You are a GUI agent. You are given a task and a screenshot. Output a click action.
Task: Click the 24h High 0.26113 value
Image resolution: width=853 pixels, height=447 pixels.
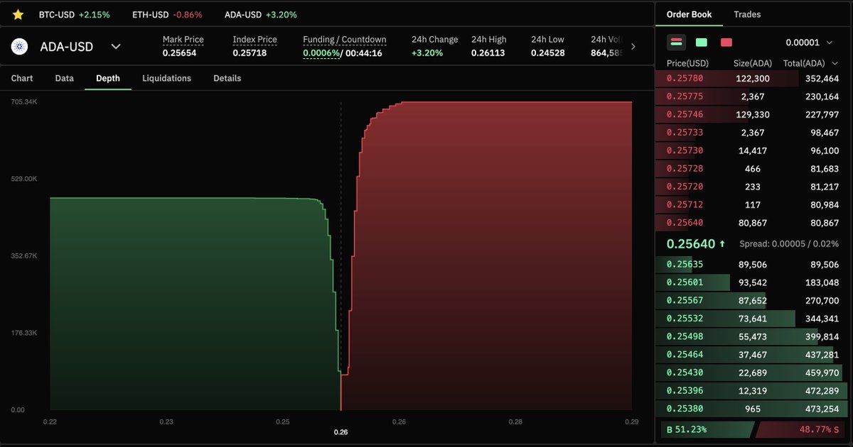coord(488,53)
